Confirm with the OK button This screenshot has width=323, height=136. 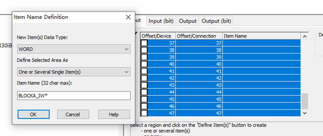click(33, 114)
